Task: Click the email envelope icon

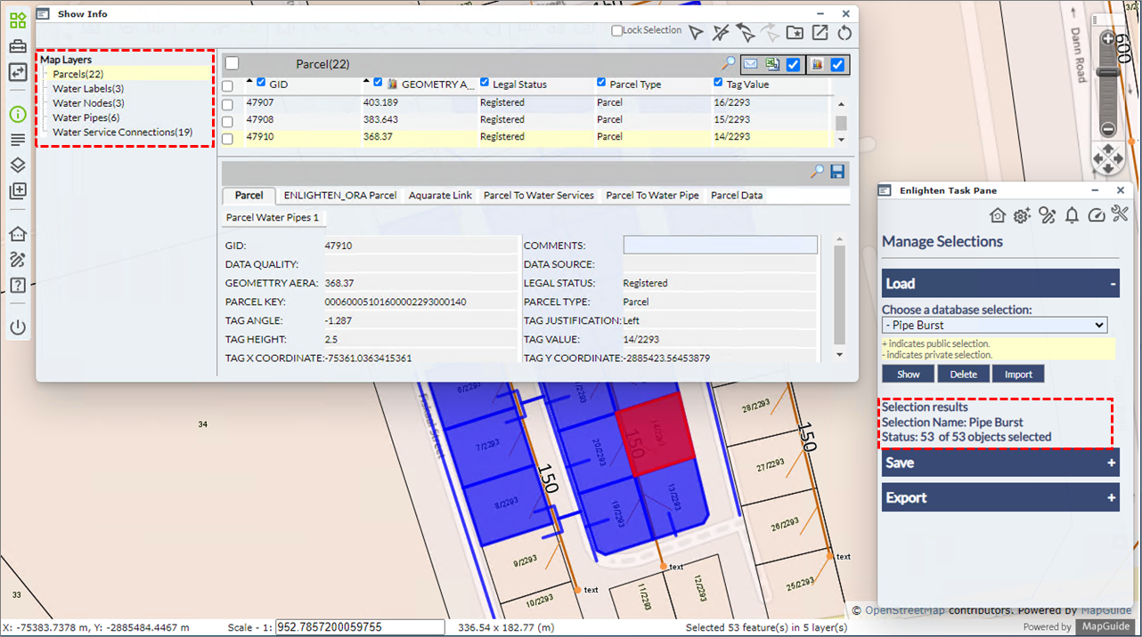Action: pyautogui.click(x=750, y=64)
